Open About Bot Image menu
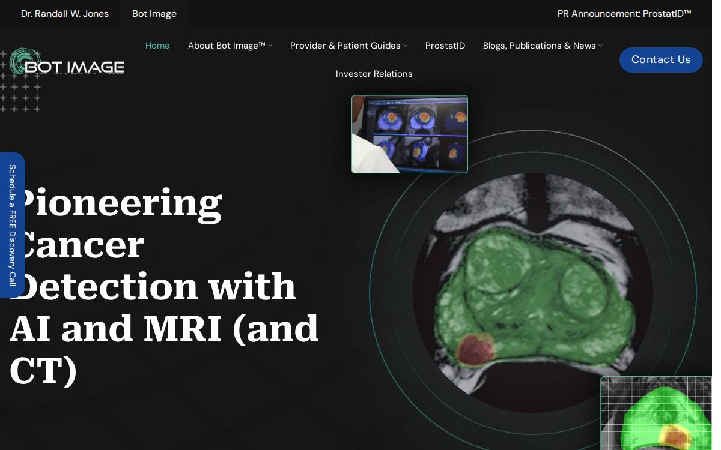Screen dimensions: 721x450 (227, 46)
